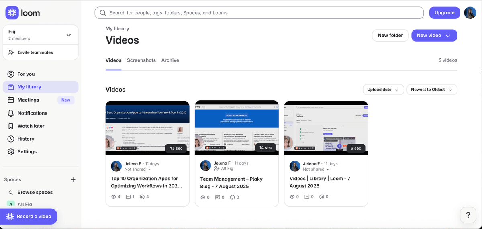482x229 pixels.
Task: Click views eye icon on Videos Library Loom card
Action: (292, 197)
